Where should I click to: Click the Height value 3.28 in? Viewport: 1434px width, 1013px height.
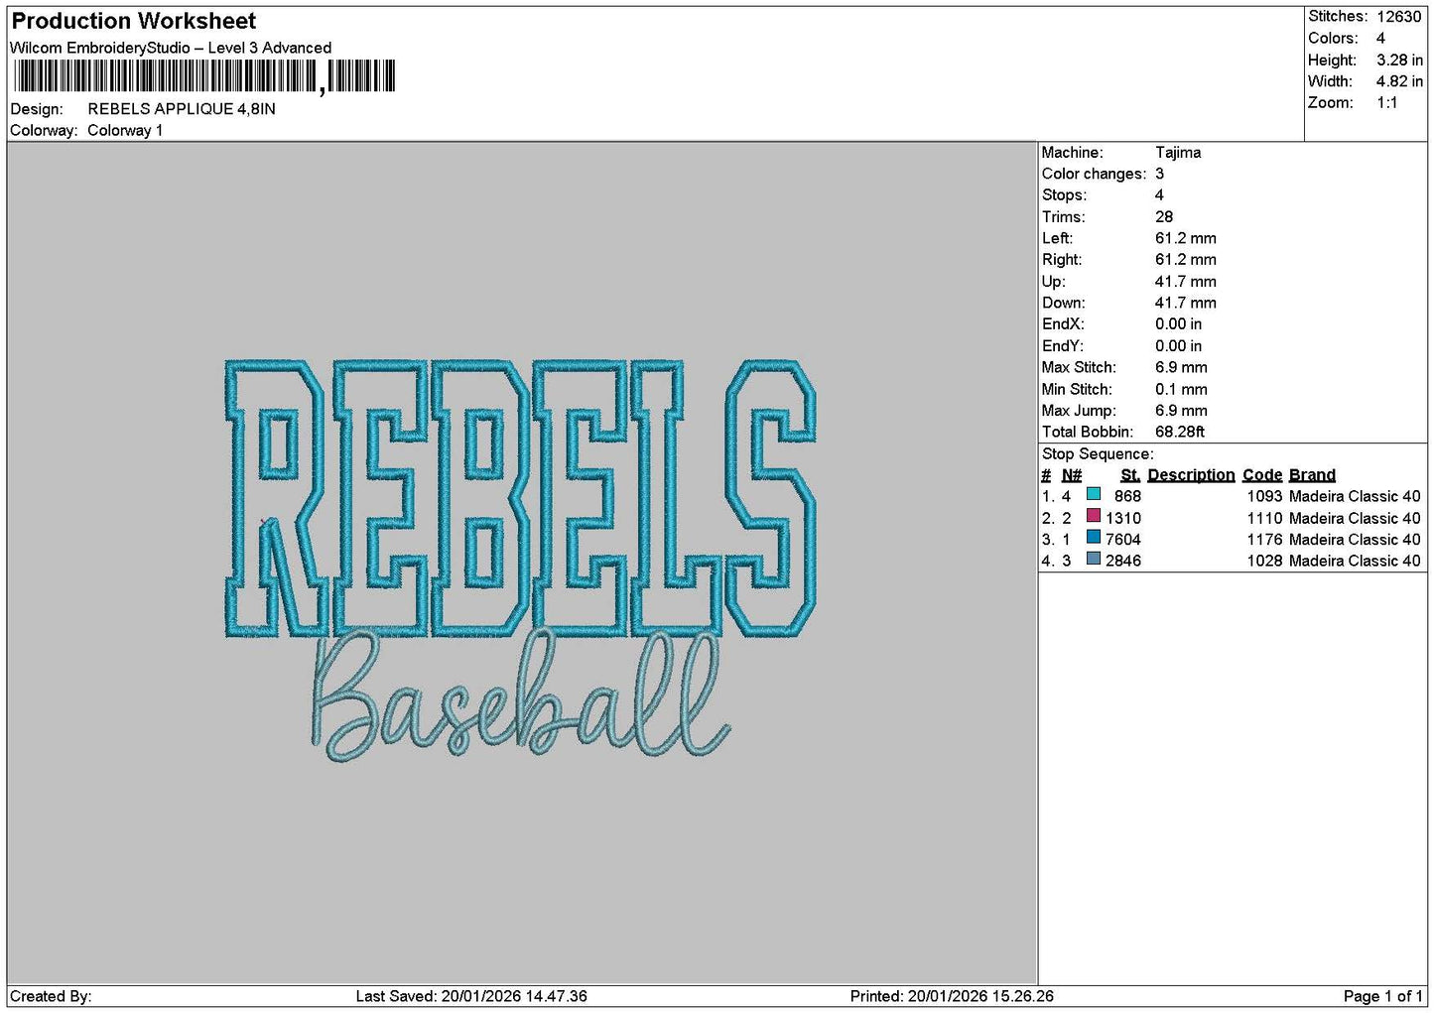(1399, 61)
